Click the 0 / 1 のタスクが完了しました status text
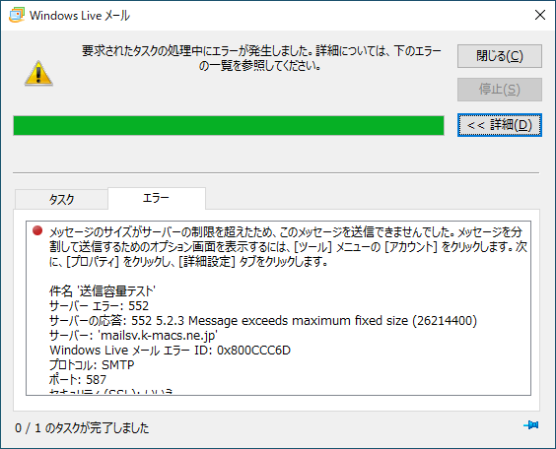 coord(82,428)
